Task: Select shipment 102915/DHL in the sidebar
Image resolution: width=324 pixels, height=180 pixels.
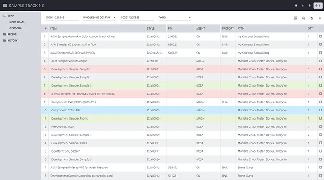Action: click(15, 28)
